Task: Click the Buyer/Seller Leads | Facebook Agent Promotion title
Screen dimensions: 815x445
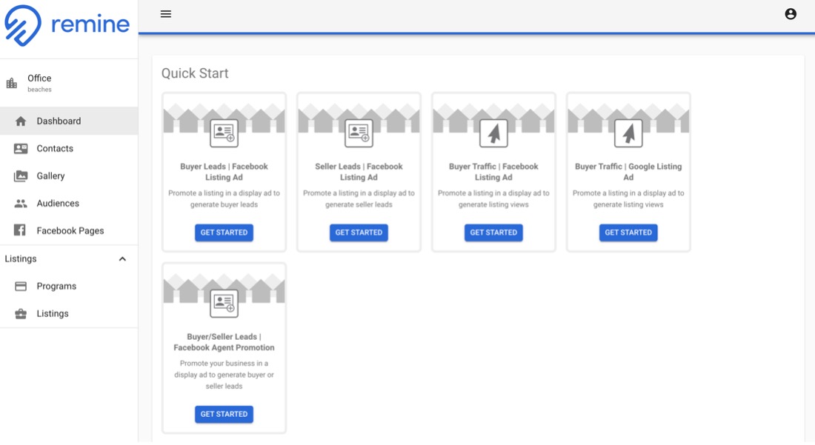Action: 224,342
